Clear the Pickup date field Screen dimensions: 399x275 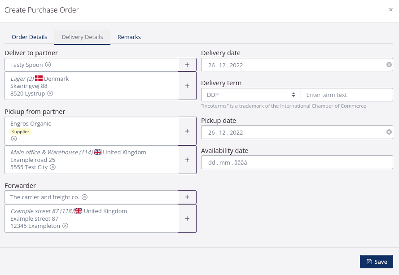pos(389,131)
